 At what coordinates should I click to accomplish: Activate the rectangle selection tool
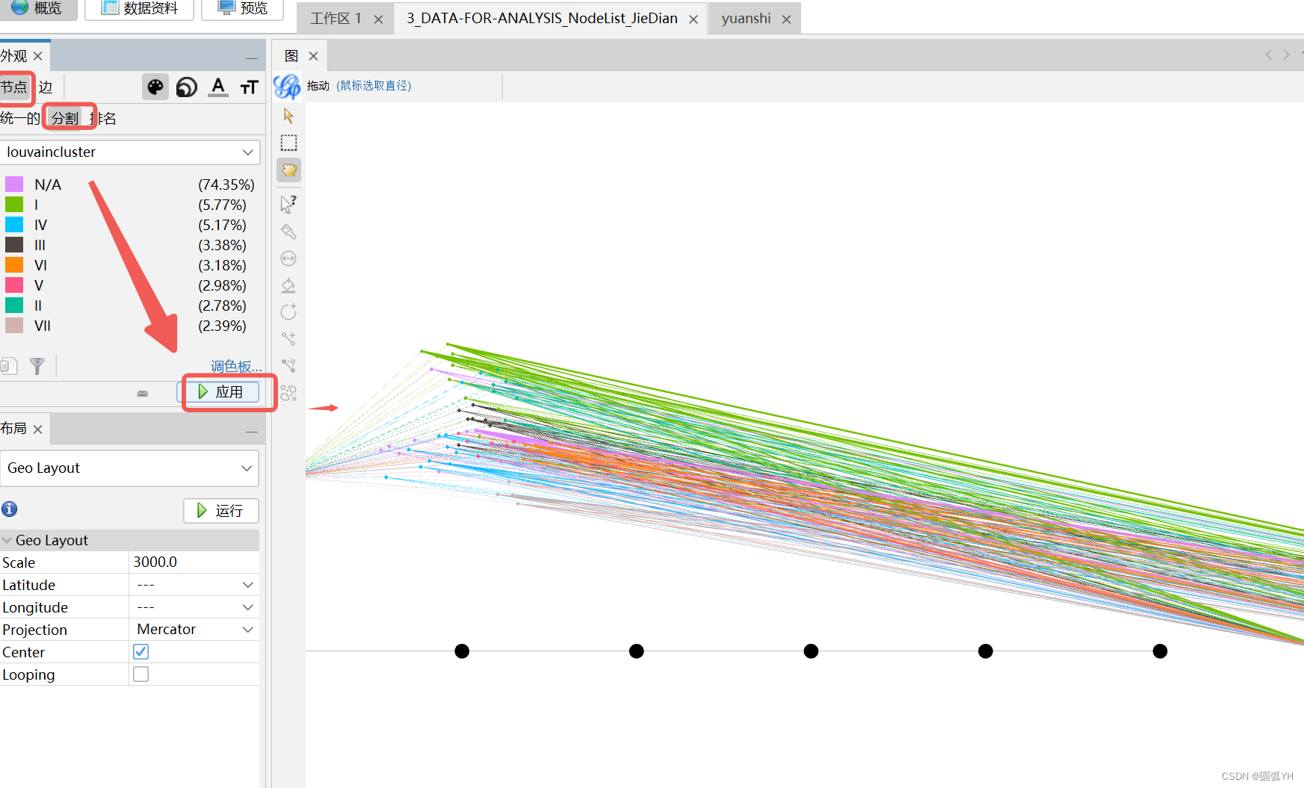pos(288,142)
